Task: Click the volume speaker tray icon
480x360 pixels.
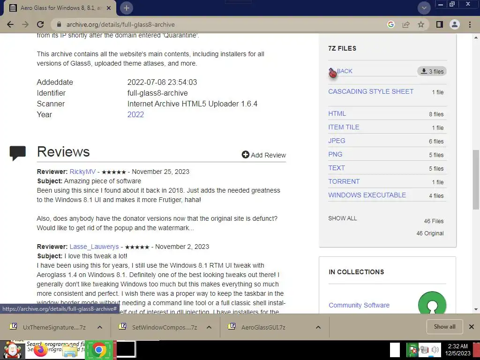Action: [435, 350]
